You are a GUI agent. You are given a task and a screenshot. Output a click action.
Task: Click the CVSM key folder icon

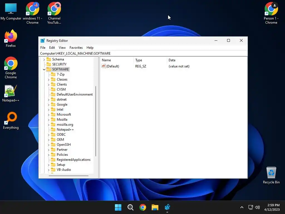click(53, 89)
